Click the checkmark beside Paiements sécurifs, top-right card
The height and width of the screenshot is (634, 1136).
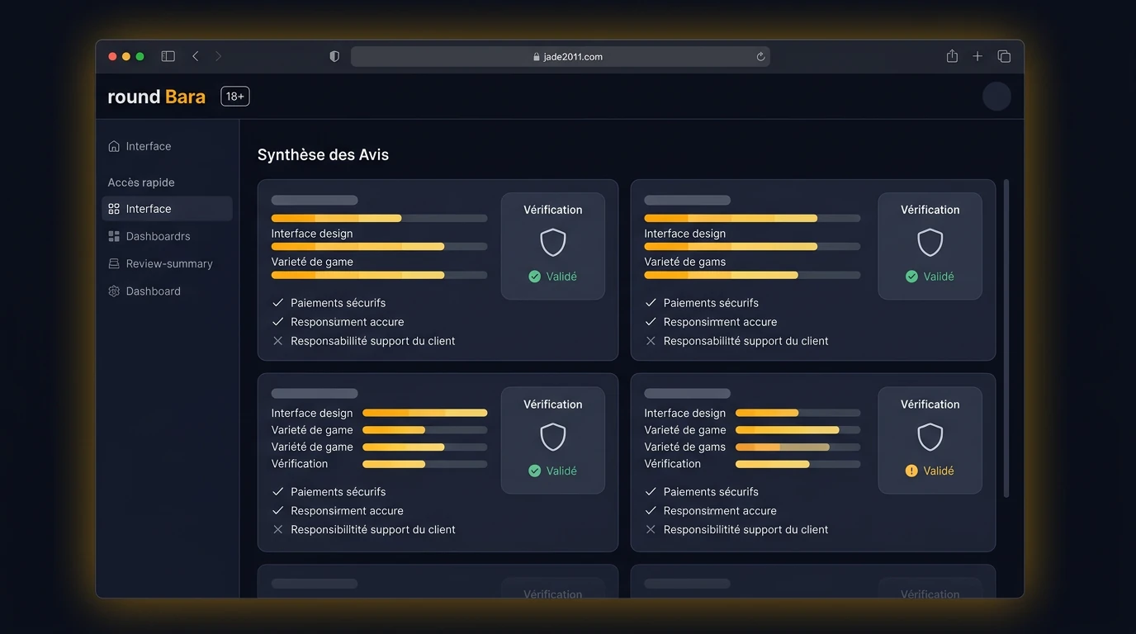[651, 303]
